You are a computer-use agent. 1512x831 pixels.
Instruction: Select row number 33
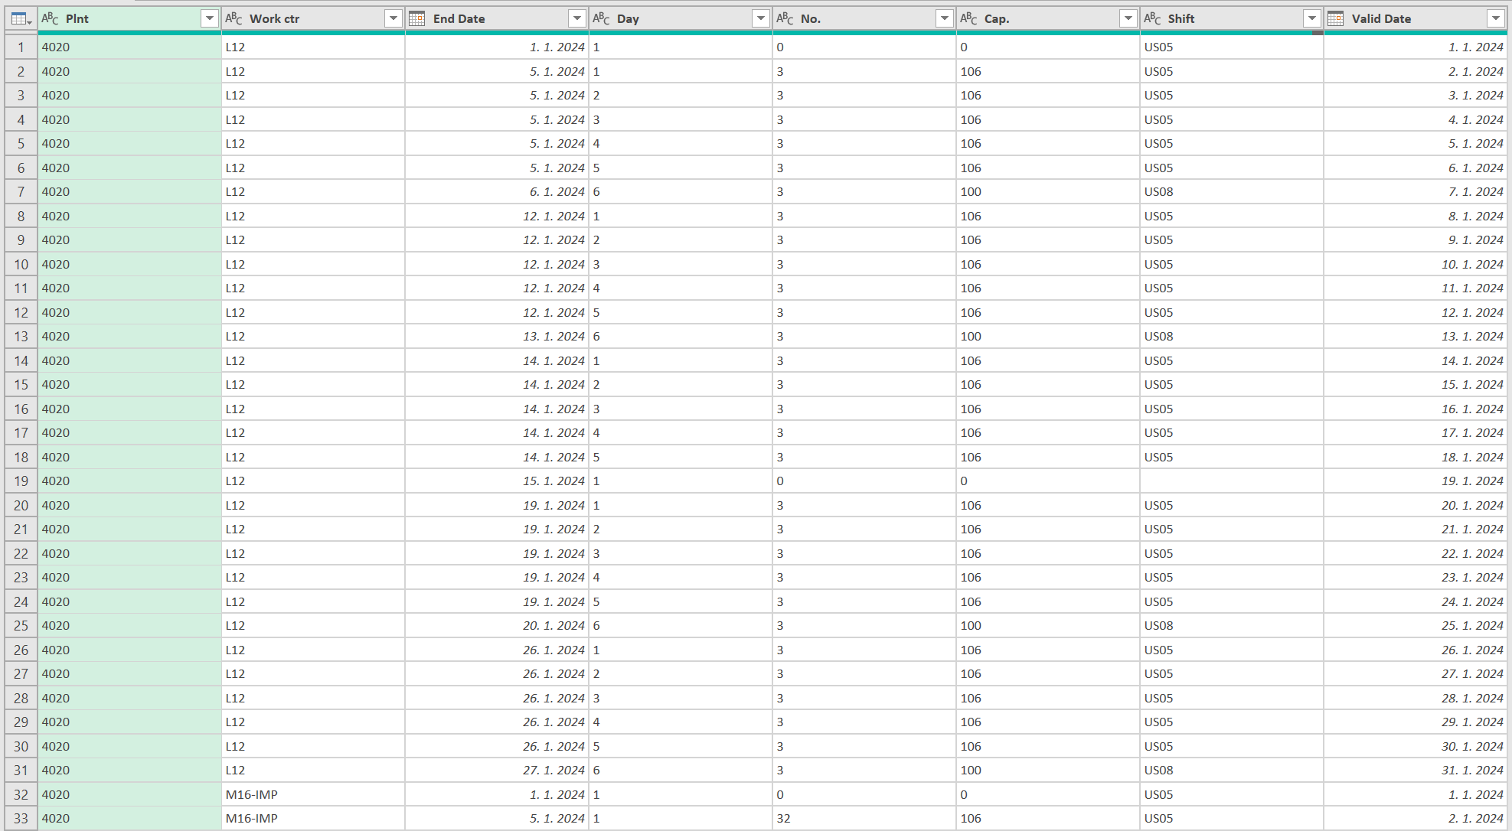(21, 818)
